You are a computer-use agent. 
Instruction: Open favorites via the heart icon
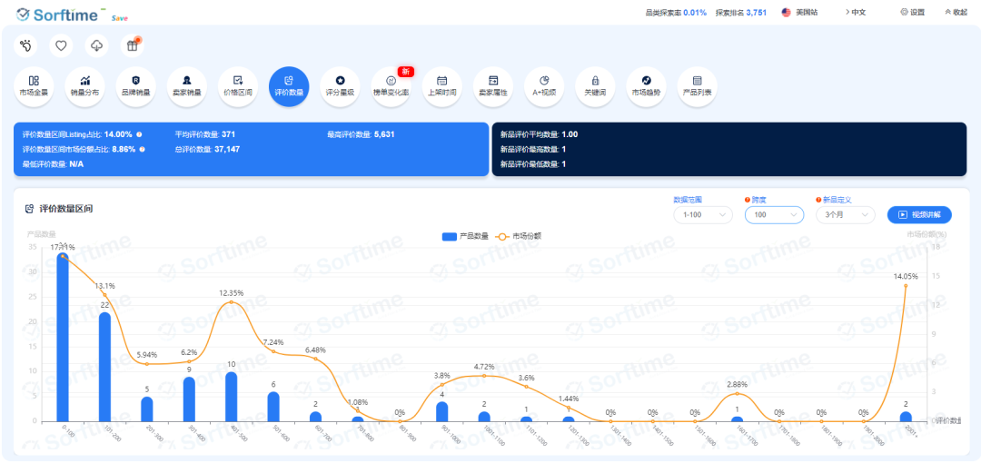(62, 45)
